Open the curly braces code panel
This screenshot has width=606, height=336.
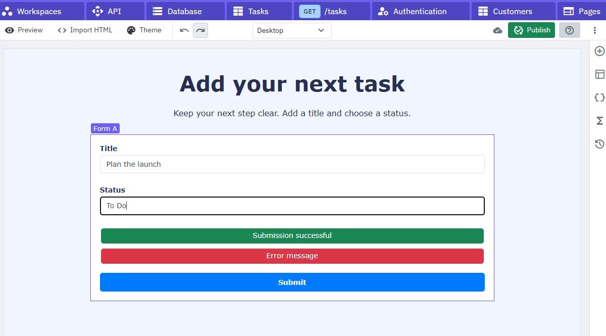pos(599,98)
